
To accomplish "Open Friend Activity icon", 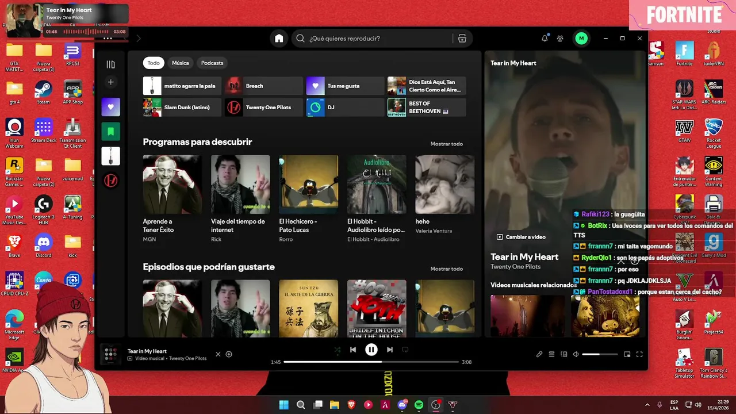I will [560, 39].
